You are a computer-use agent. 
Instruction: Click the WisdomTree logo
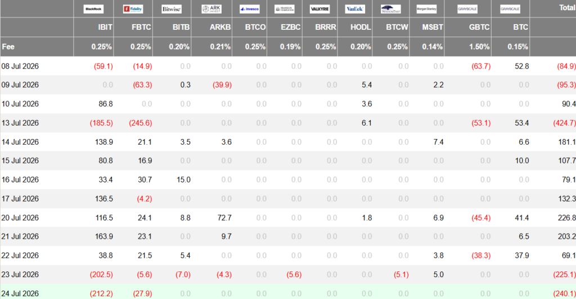click(391, 9)
